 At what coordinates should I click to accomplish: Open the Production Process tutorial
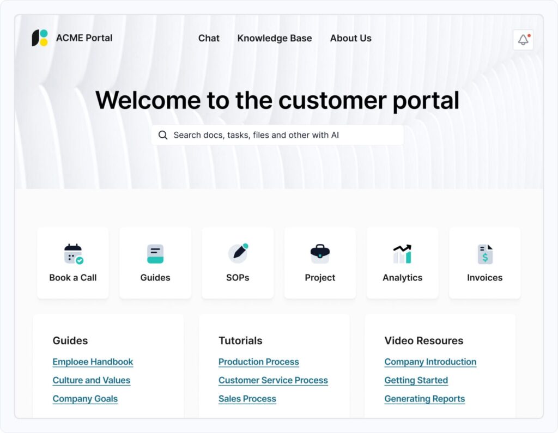[x=258, y=362]
